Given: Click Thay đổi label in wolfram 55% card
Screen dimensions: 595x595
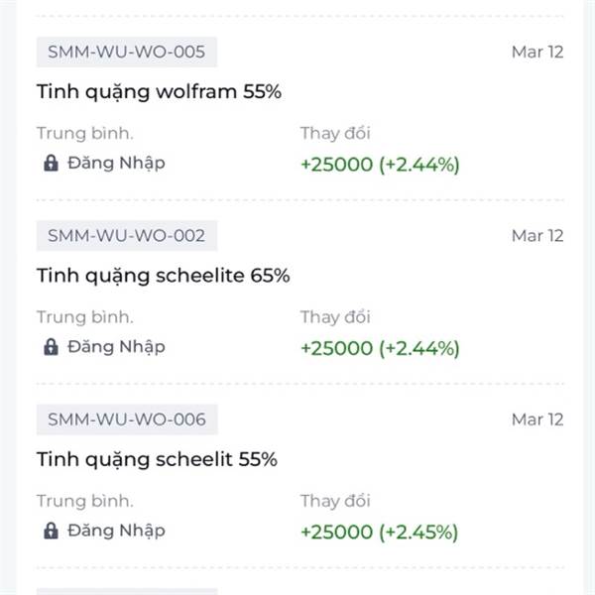Looking at the screenshot, I should (335, 133).
